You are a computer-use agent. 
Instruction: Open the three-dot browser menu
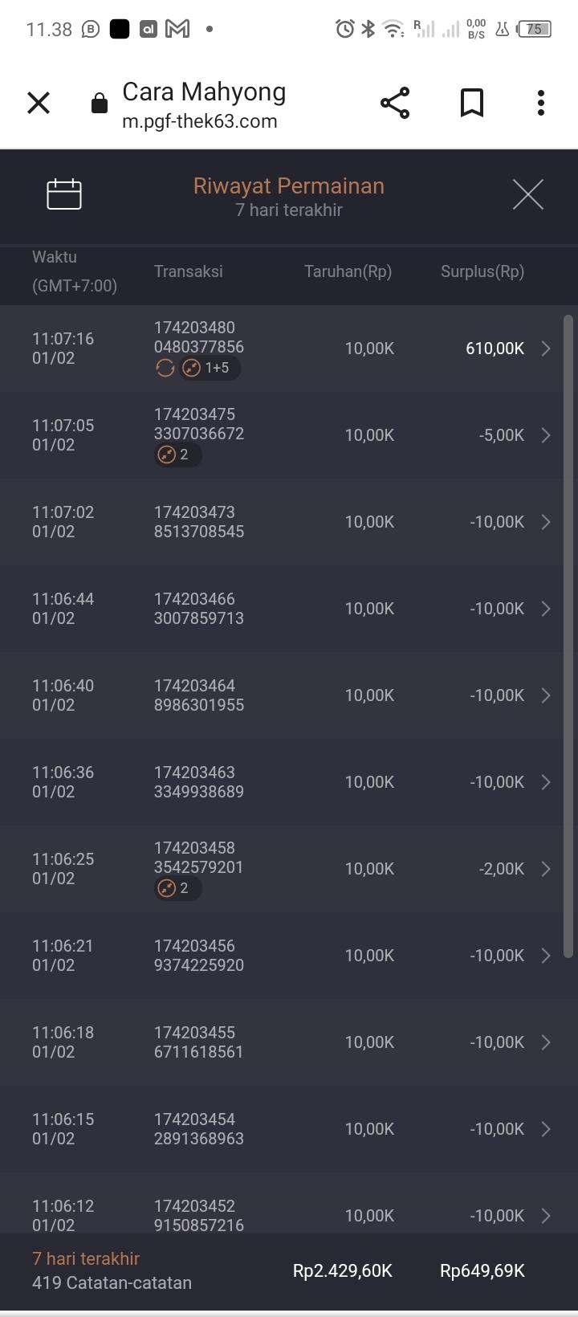[540, 103]
